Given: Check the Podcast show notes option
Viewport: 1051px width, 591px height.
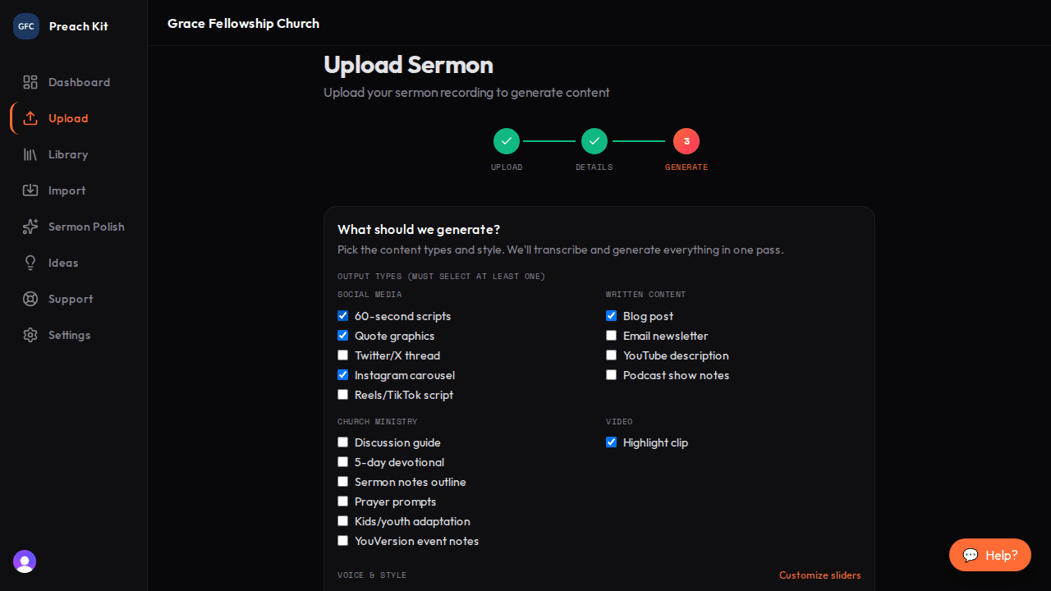Looking at the screenshot, I should click(611, 374).
